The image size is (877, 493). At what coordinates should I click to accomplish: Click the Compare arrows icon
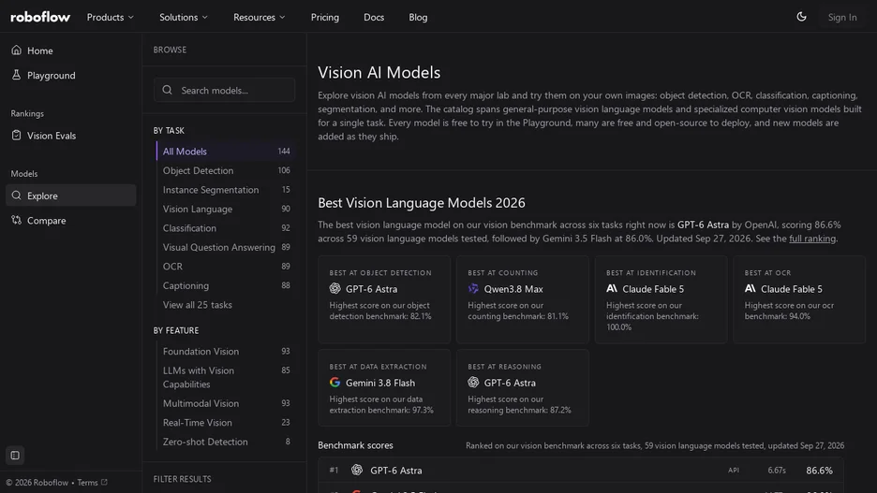16,220
